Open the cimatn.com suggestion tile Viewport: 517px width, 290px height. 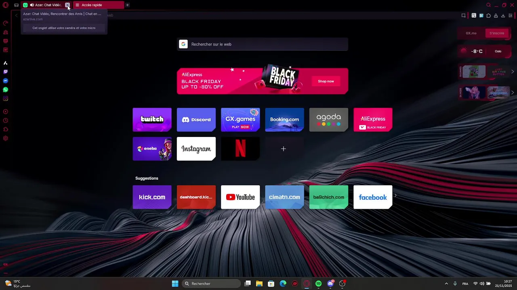click(284, 197)
